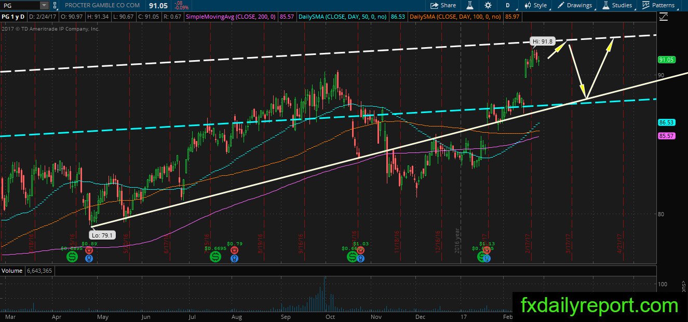The width and height of the screenshot is (688, 322).
Task: Click the green dividend icon near mid-July
Action: coord(215,256)
